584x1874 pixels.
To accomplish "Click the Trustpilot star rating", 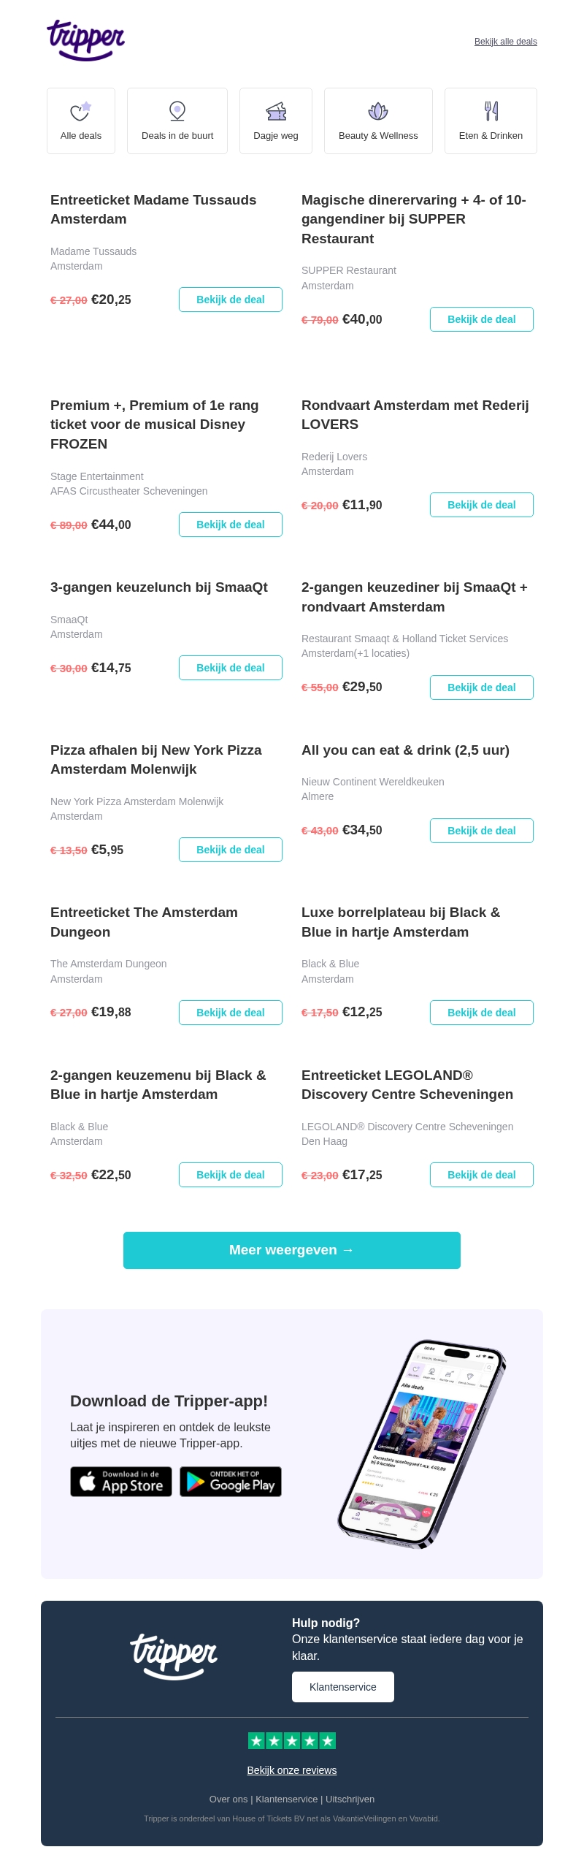I will tap(292, 1741).
